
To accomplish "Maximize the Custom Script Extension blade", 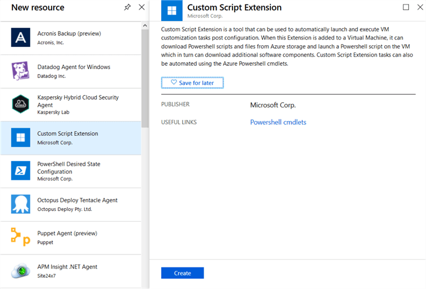I will point(406,7).
